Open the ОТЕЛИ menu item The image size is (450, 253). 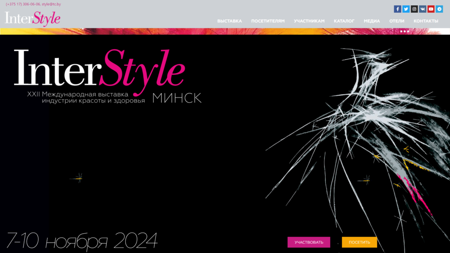point(397,21)
